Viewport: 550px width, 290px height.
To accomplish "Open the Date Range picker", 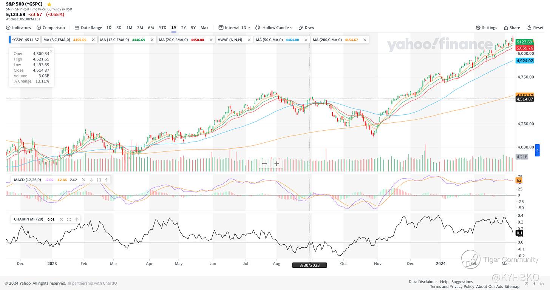I will click(x=88, y=28).
